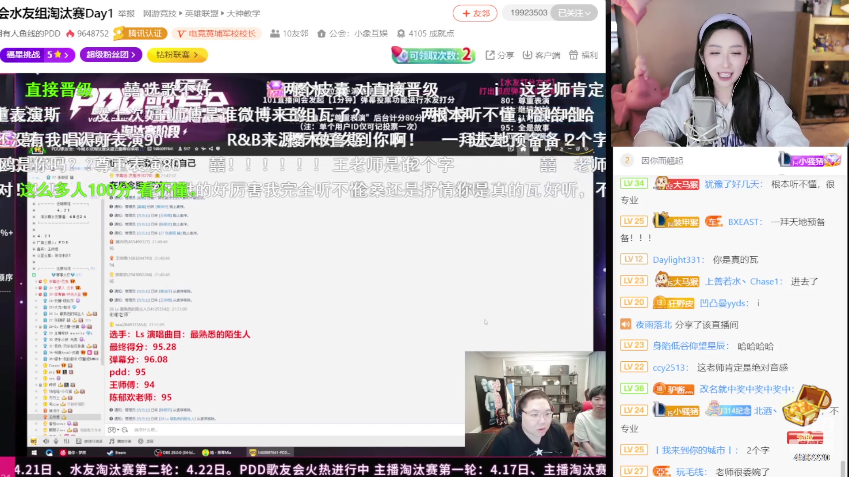Click username 身陷低谷仰望星辰 in chat
Image resolution: width=849 pixels, height=477 pixels.
click(690, 346)
